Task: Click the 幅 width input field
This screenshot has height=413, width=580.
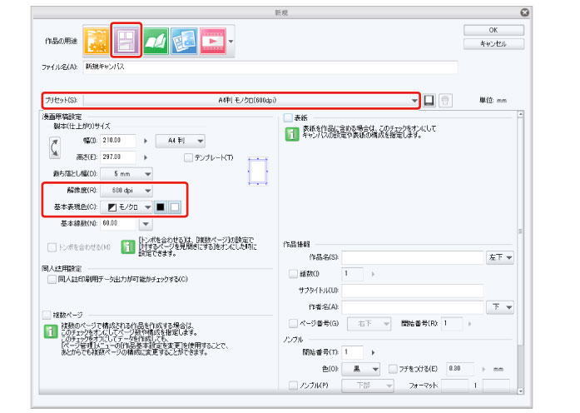Action: [x=118, y=141]
